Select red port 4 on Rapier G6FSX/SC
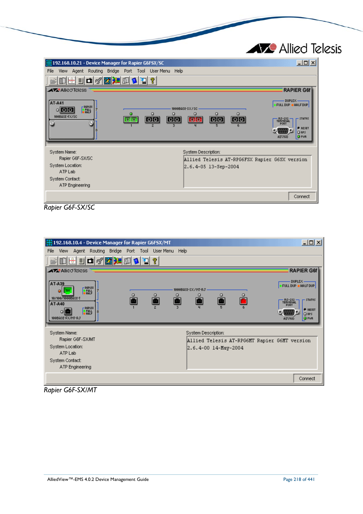Screen dimensions: 363x514 pos(195,119)
